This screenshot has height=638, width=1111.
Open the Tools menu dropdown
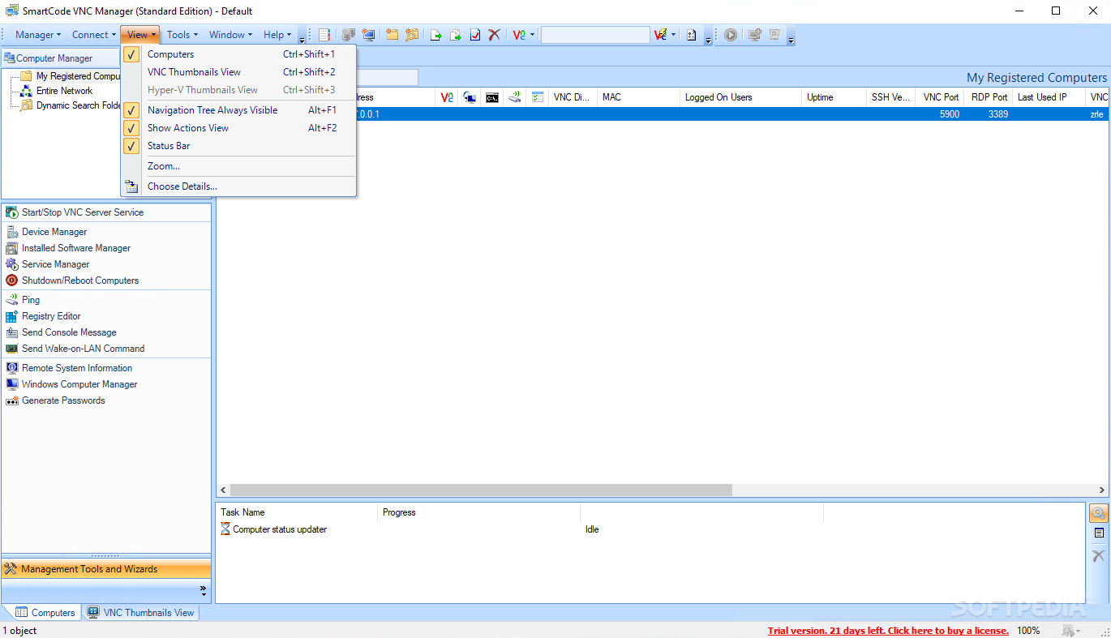pyautogui.click(x=182, y=35)
